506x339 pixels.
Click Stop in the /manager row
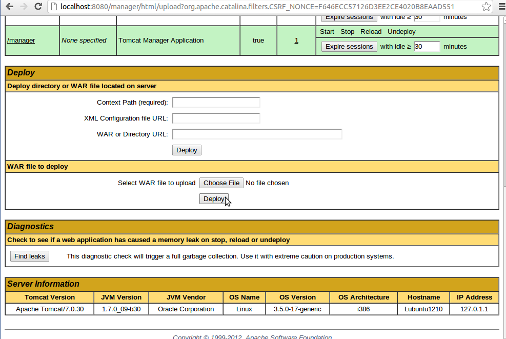[347, 32]
